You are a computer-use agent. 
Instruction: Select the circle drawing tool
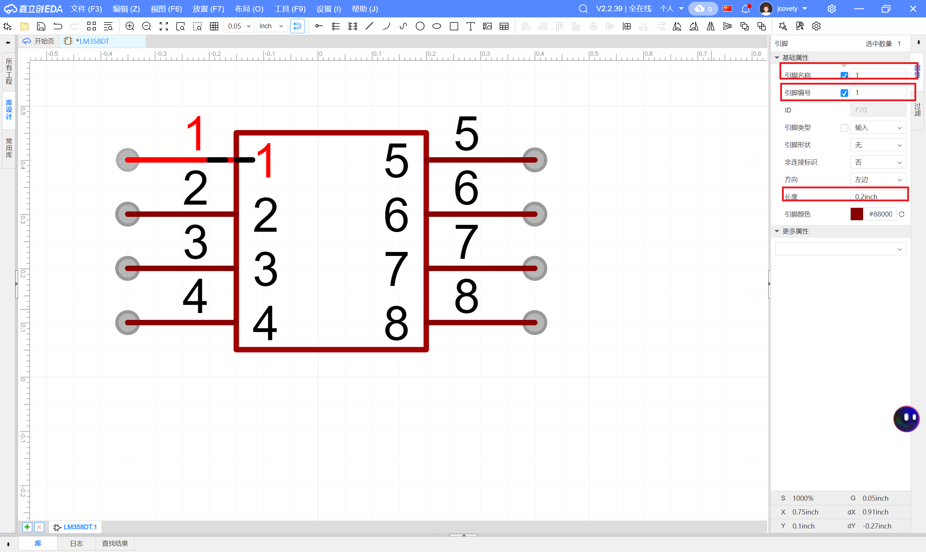(x=420, y=26)
